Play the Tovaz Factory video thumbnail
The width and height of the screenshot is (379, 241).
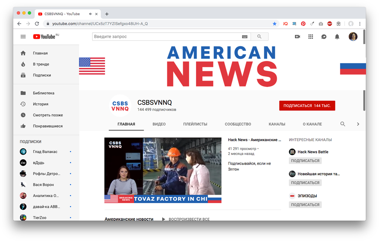(163, 170)
